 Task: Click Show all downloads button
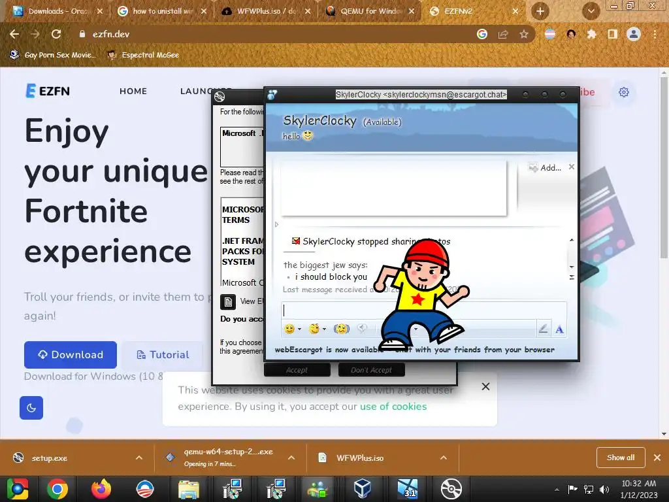click(x=621, y=458)
